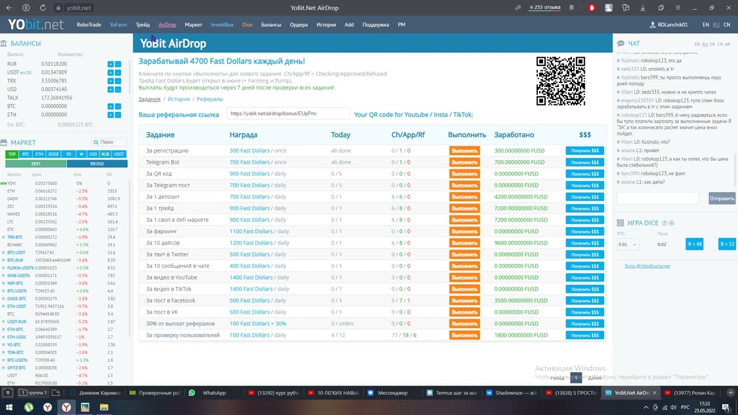Viewport: 738px width, 415px height.
Task: Set chat language to DE
Action: [713, 44]
